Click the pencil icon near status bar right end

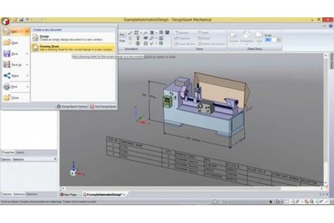coord(321,201)
